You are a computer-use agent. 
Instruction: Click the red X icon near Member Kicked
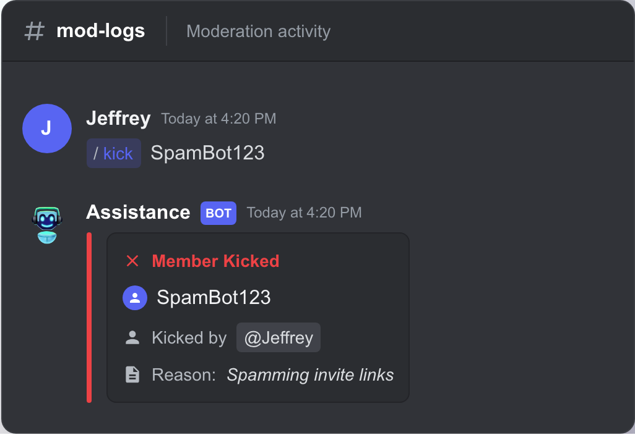tap(131, 261)
